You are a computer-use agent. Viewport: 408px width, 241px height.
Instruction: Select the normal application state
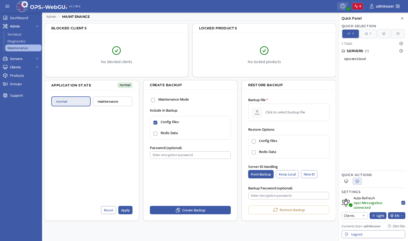click(x=71, y=101)
